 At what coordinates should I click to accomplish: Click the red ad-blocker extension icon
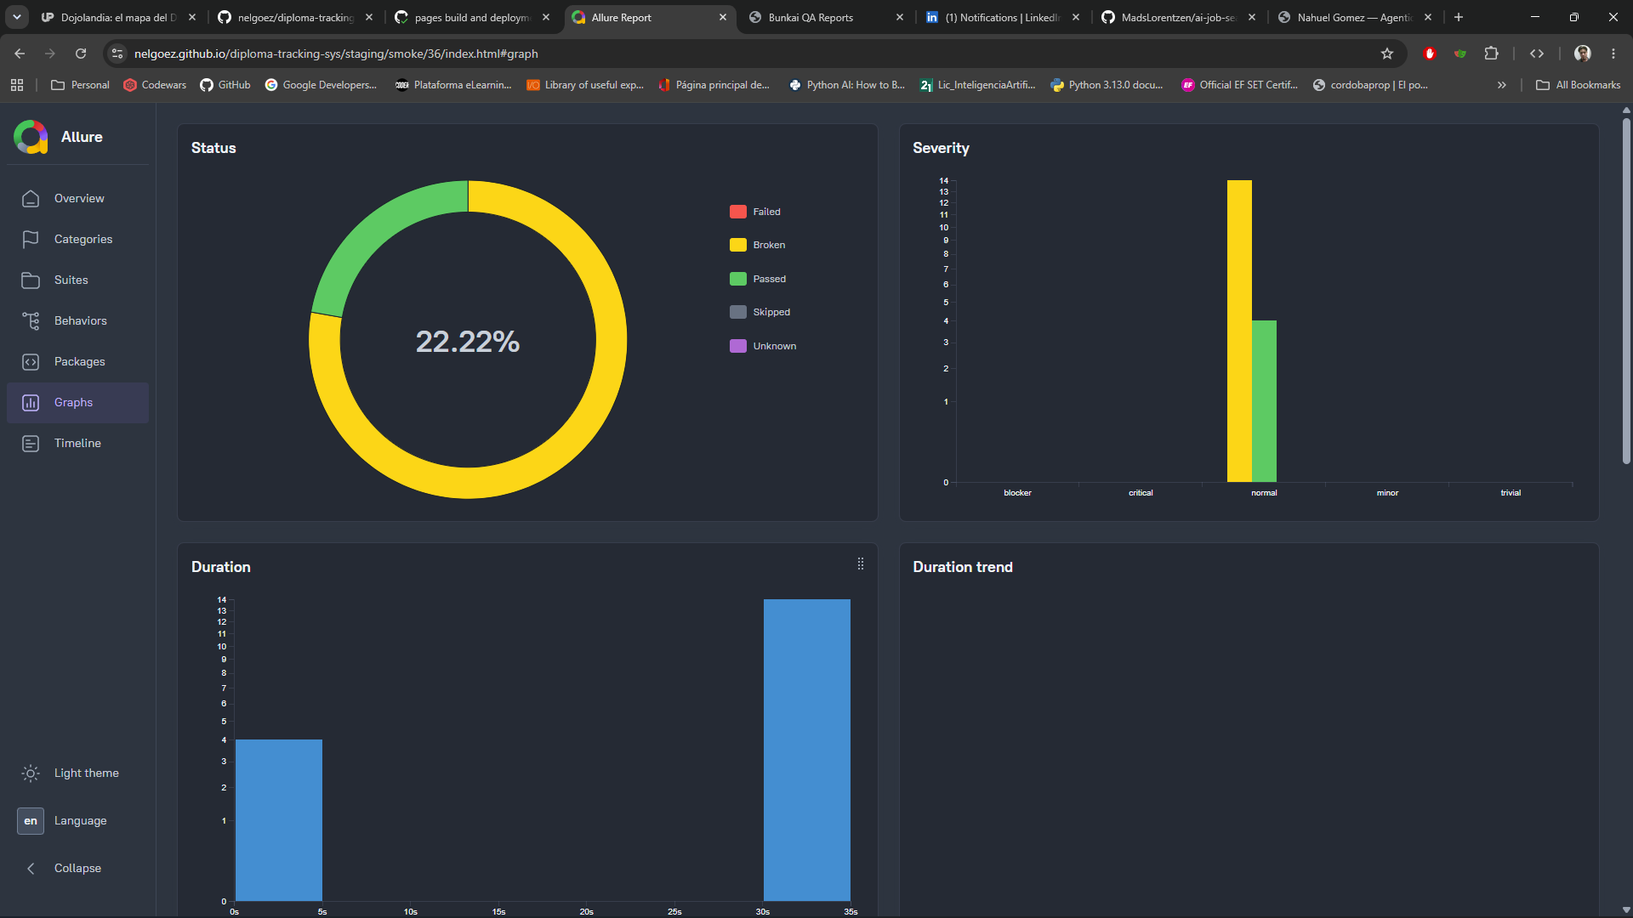[1430, 54]
